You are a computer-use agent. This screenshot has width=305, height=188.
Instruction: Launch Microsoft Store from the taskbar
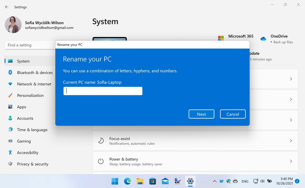152,181
